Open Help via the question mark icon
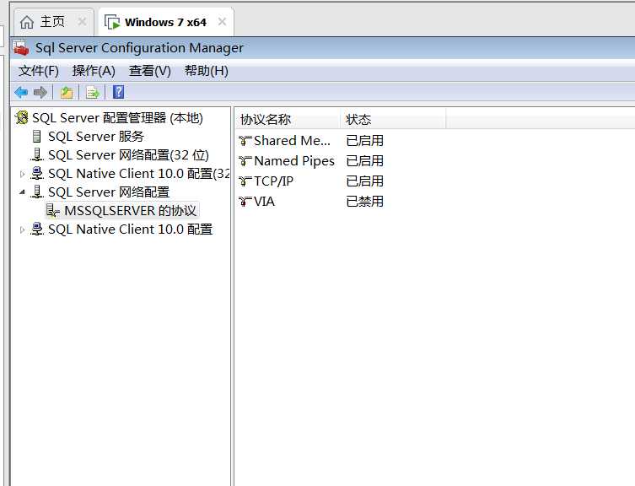635x486 pixels. tap(118, 92)
